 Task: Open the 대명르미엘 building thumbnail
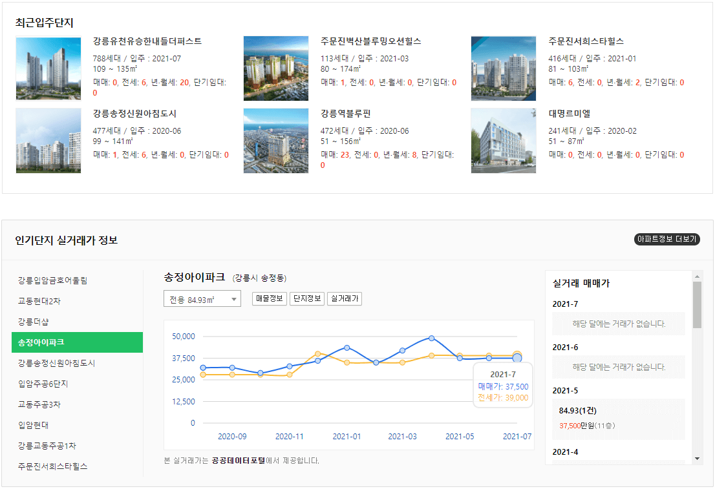(x=504, y=141)
